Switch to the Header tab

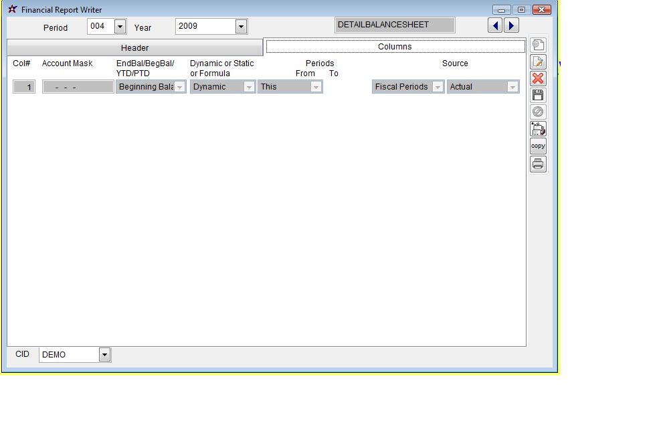[x=134, y=48]
